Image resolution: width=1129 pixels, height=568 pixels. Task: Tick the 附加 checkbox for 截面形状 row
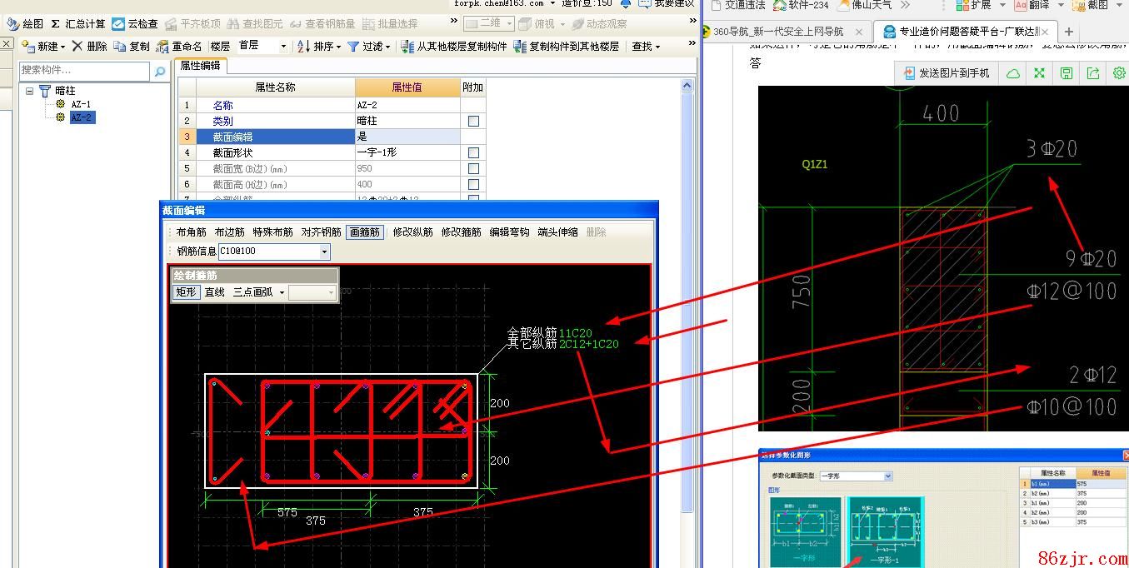tap(473, 152)
